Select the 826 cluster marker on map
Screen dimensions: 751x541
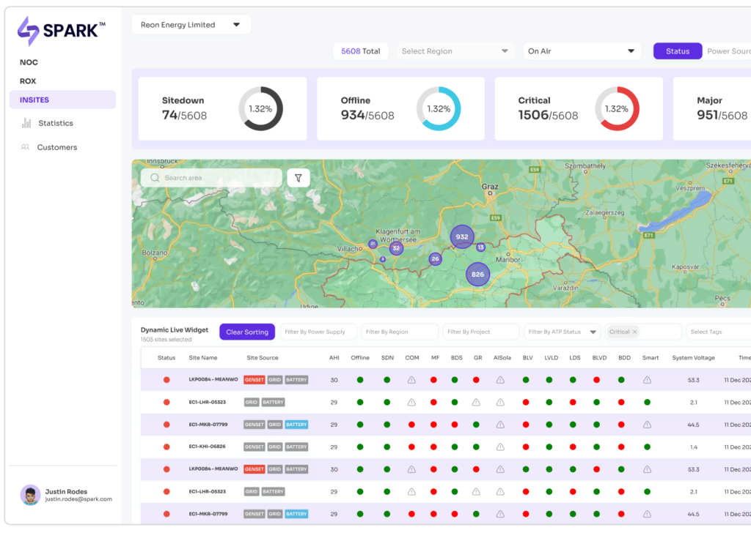tap(477, 275)
